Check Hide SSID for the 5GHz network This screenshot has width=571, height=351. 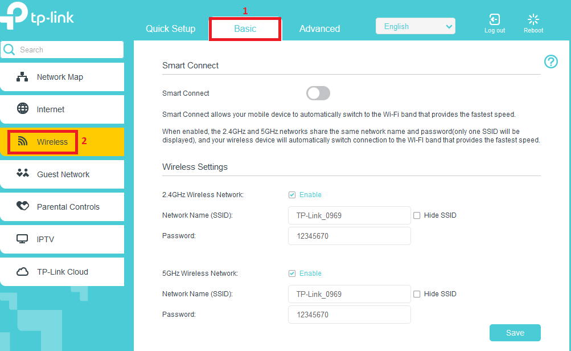[416, 293]
